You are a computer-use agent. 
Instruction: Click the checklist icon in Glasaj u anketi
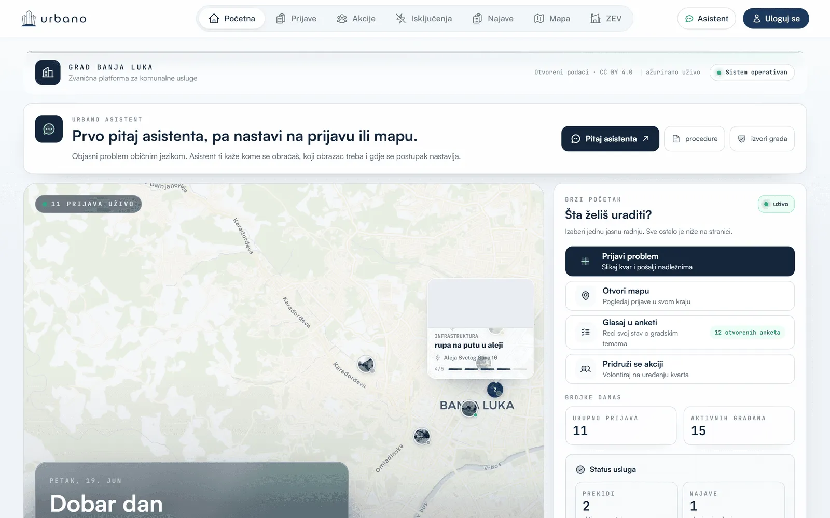coord(586,332)
